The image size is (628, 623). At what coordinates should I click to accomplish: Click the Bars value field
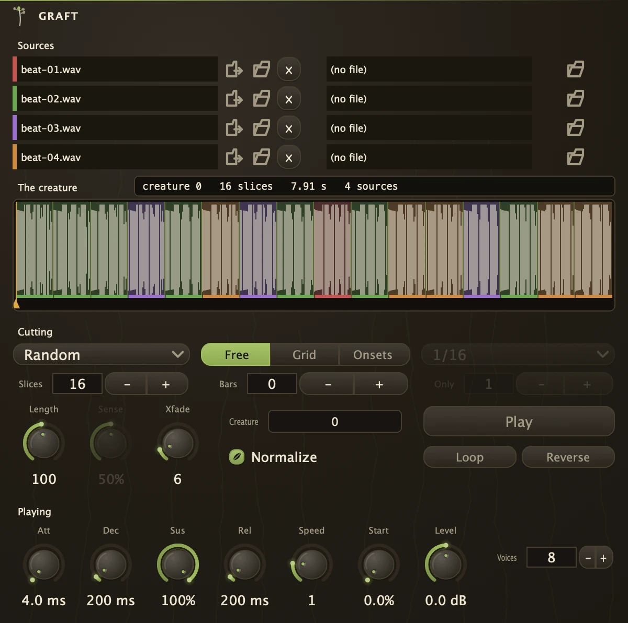272,384
